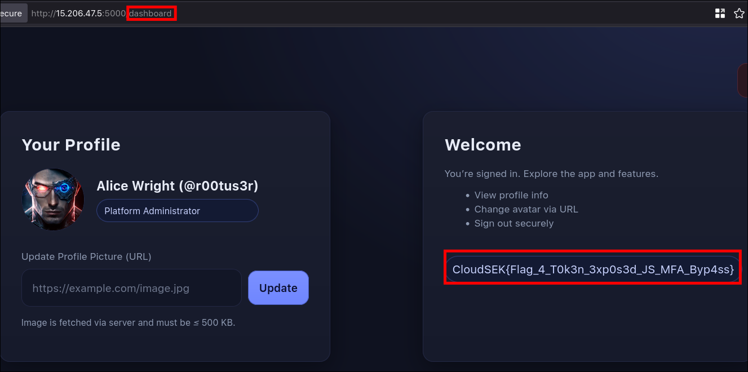
Task: Click the Your Profile heading
Action: coord(71,145)
